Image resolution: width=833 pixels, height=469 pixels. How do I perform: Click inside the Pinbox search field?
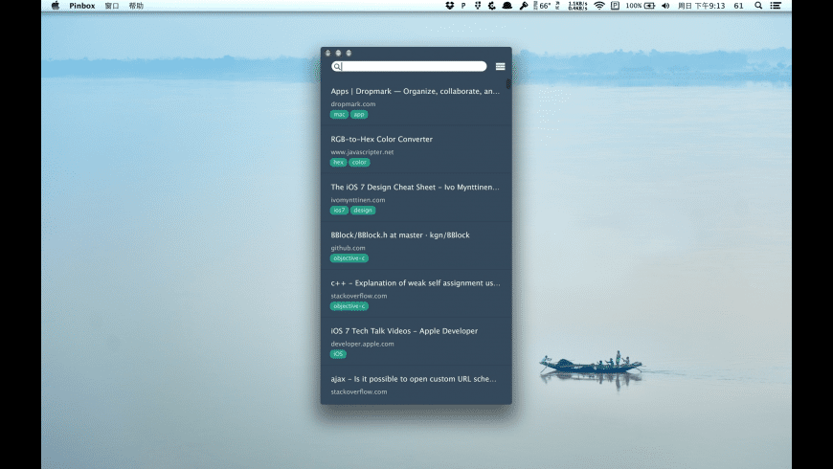tap(409, 66)
